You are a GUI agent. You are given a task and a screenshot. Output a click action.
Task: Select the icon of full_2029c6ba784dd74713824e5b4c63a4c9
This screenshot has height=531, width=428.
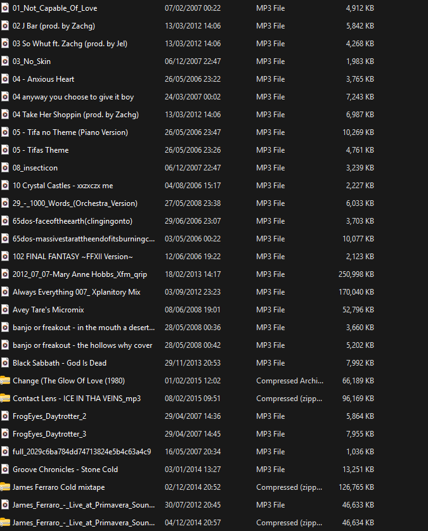5,451
